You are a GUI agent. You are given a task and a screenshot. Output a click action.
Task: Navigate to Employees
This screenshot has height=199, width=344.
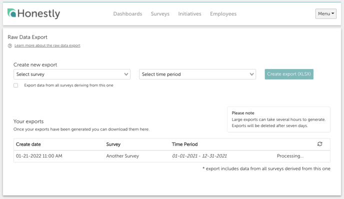coord(223,14)
